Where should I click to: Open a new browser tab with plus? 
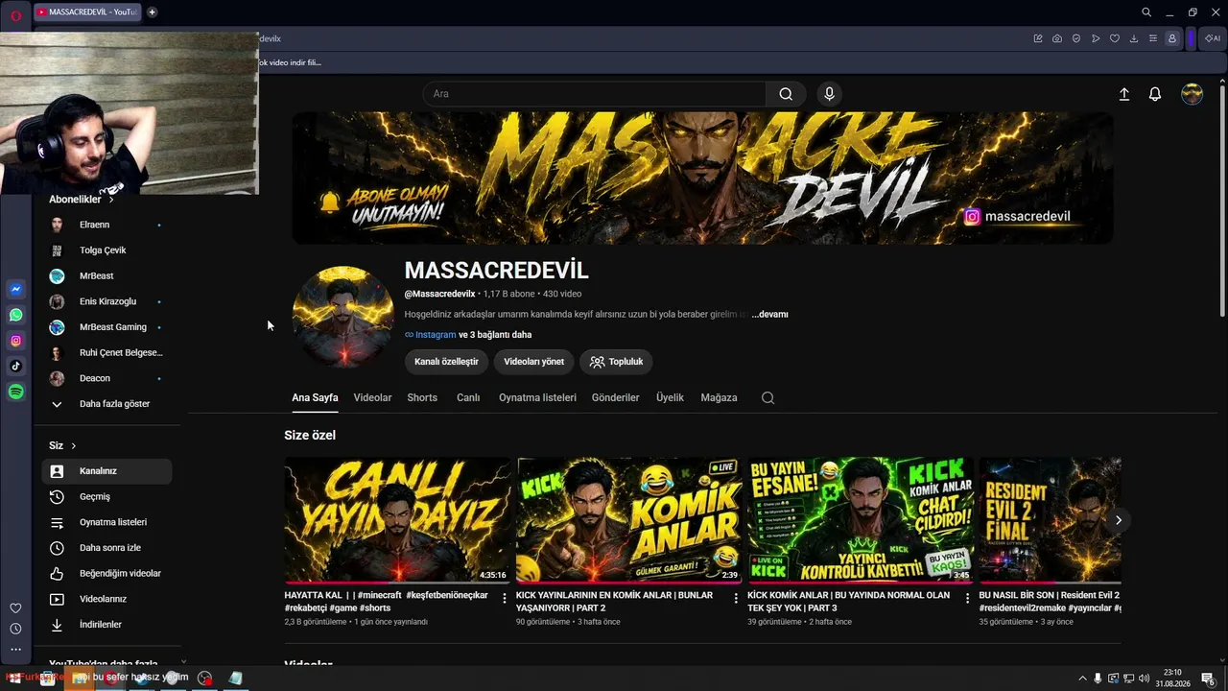(152, 12)
